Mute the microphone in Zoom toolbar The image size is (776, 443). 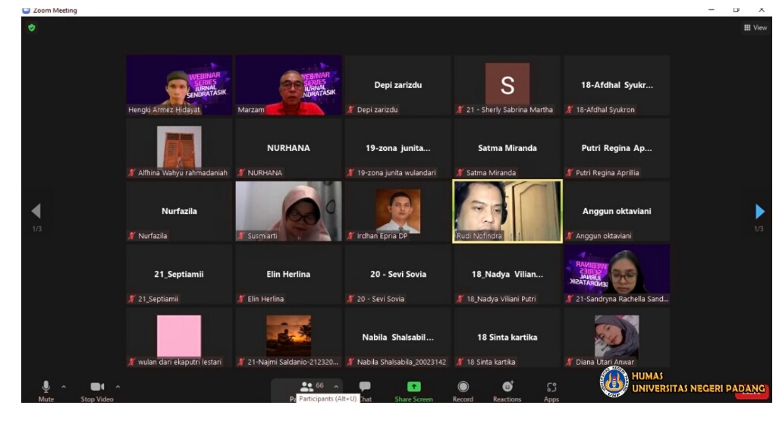click(46, 388)
